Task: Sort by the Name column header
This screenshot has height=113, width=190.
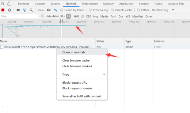Action: 47,41
